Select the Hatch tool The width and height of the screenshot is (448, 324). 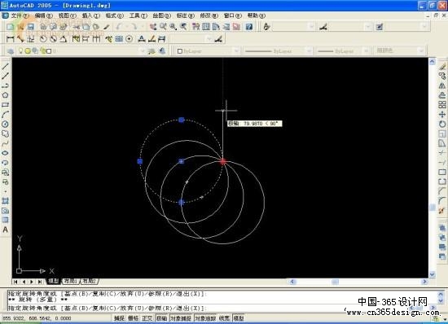5,201
